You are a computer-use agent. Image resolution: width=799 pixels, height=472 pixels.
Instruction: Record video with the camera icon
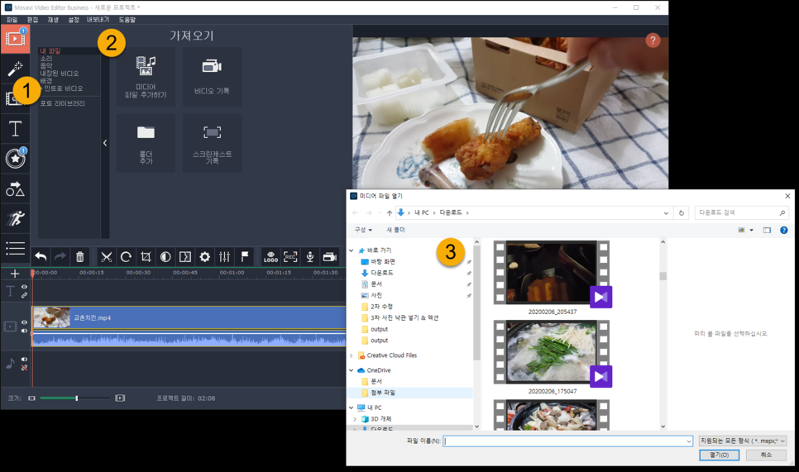[x=330, y=257]
